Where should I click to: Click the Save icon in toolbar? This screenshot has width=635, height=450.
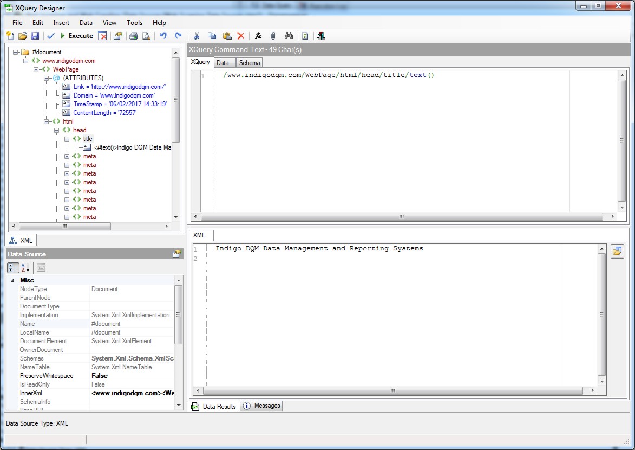[x=35, y=36]
